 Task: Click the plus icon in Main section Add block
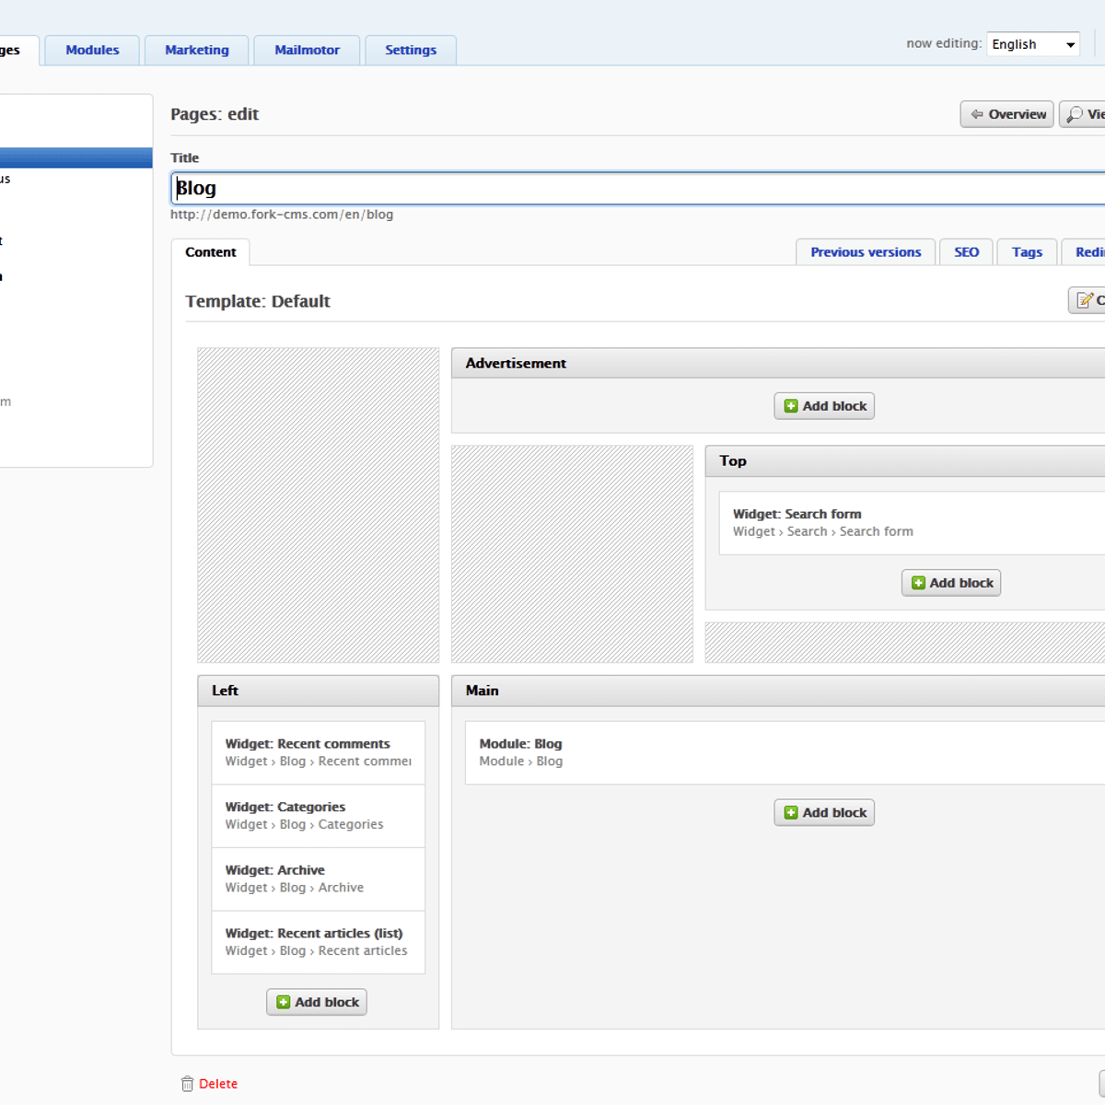[x=790, y=812]
